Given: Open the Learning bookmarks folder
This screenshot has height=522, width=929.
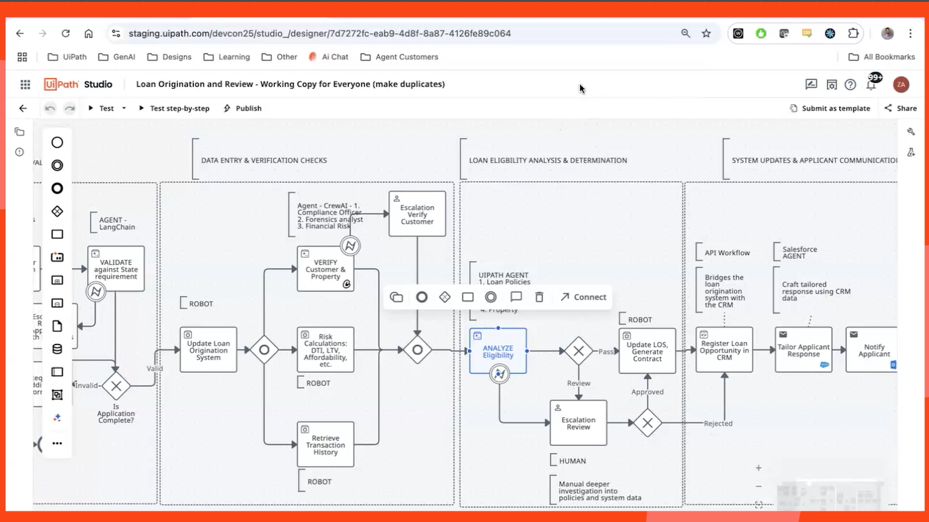Looking at the screenshot, I should [227, 57].
